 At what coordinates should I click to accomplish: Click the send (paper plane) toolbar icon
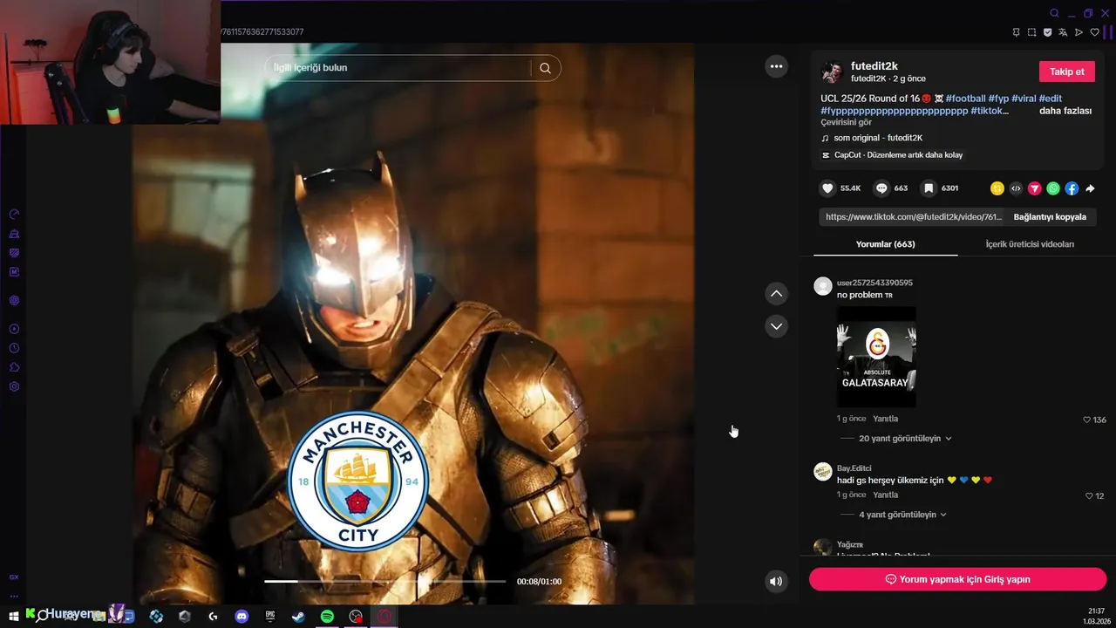click(x=1079, y=32)
